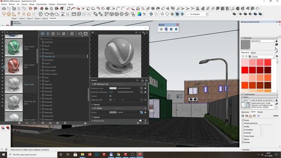Enable the Puntos finales checkbox
Screen dimensions: 281x158
click(x=243, y=136)
